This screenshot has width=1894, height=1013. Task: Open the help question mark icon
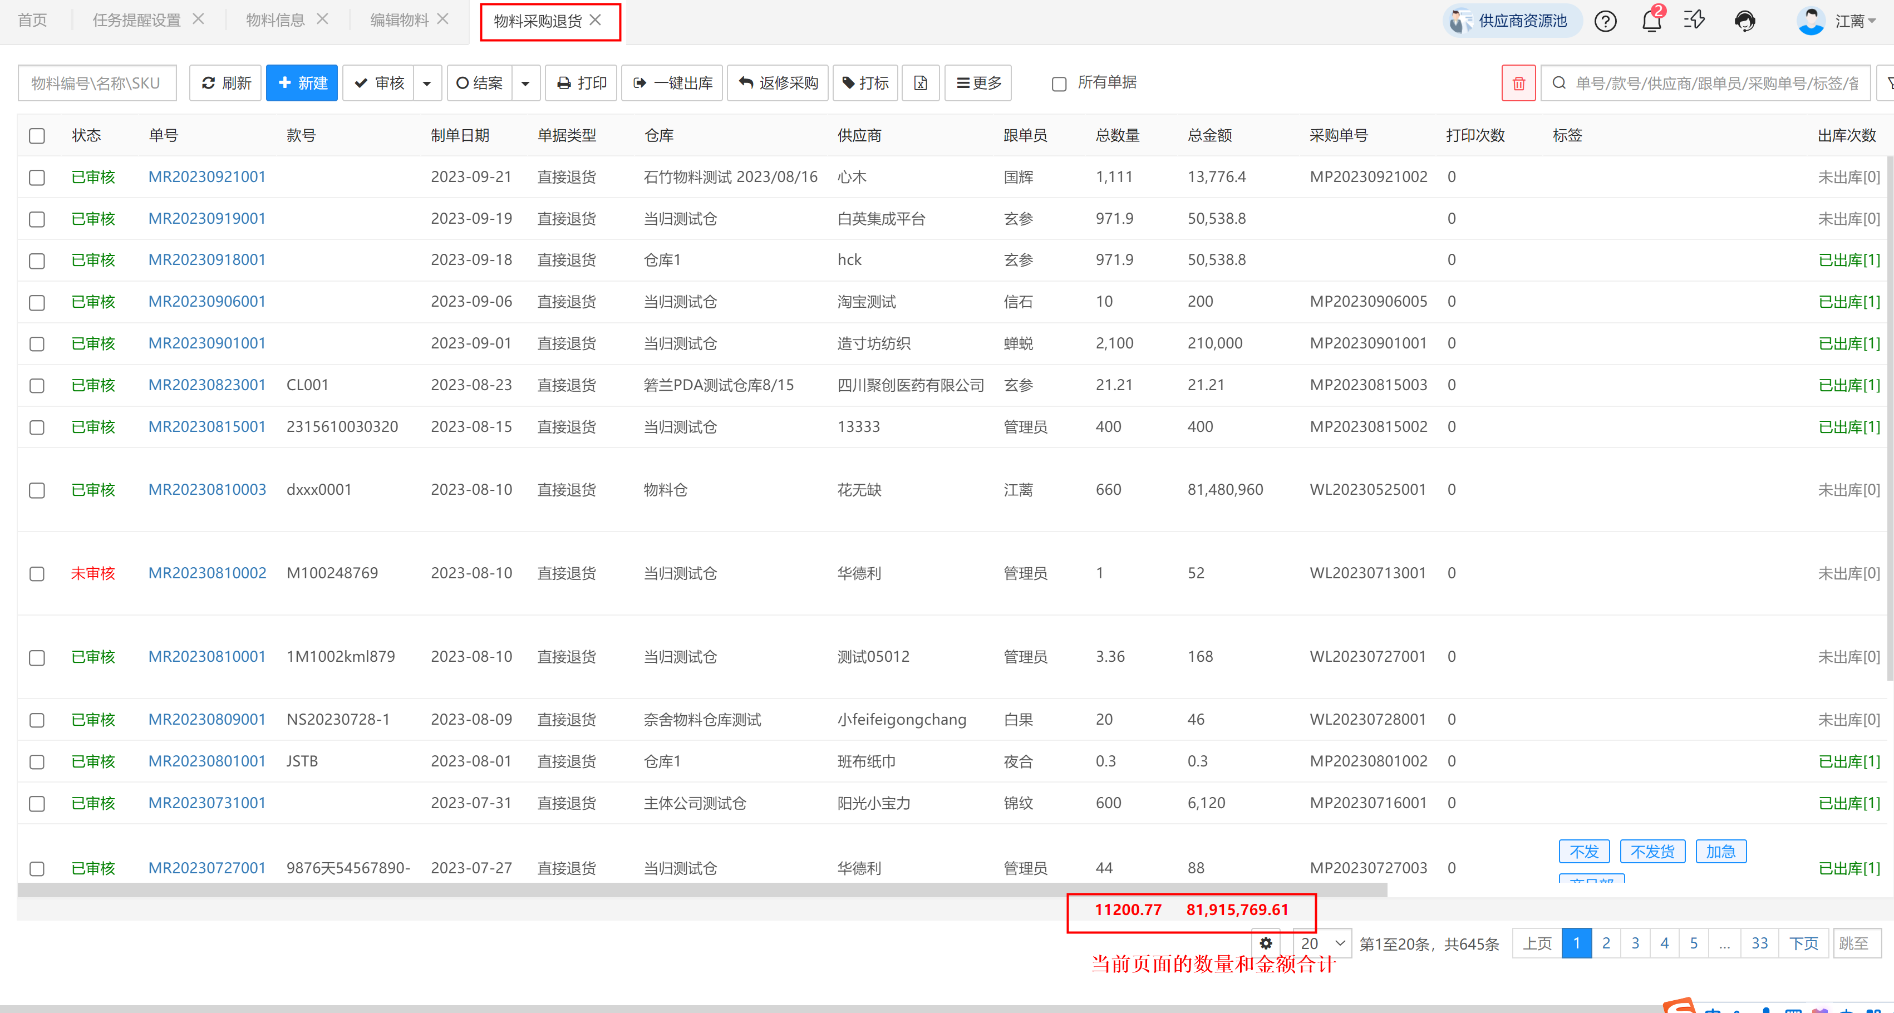(x=1605, y=21)
